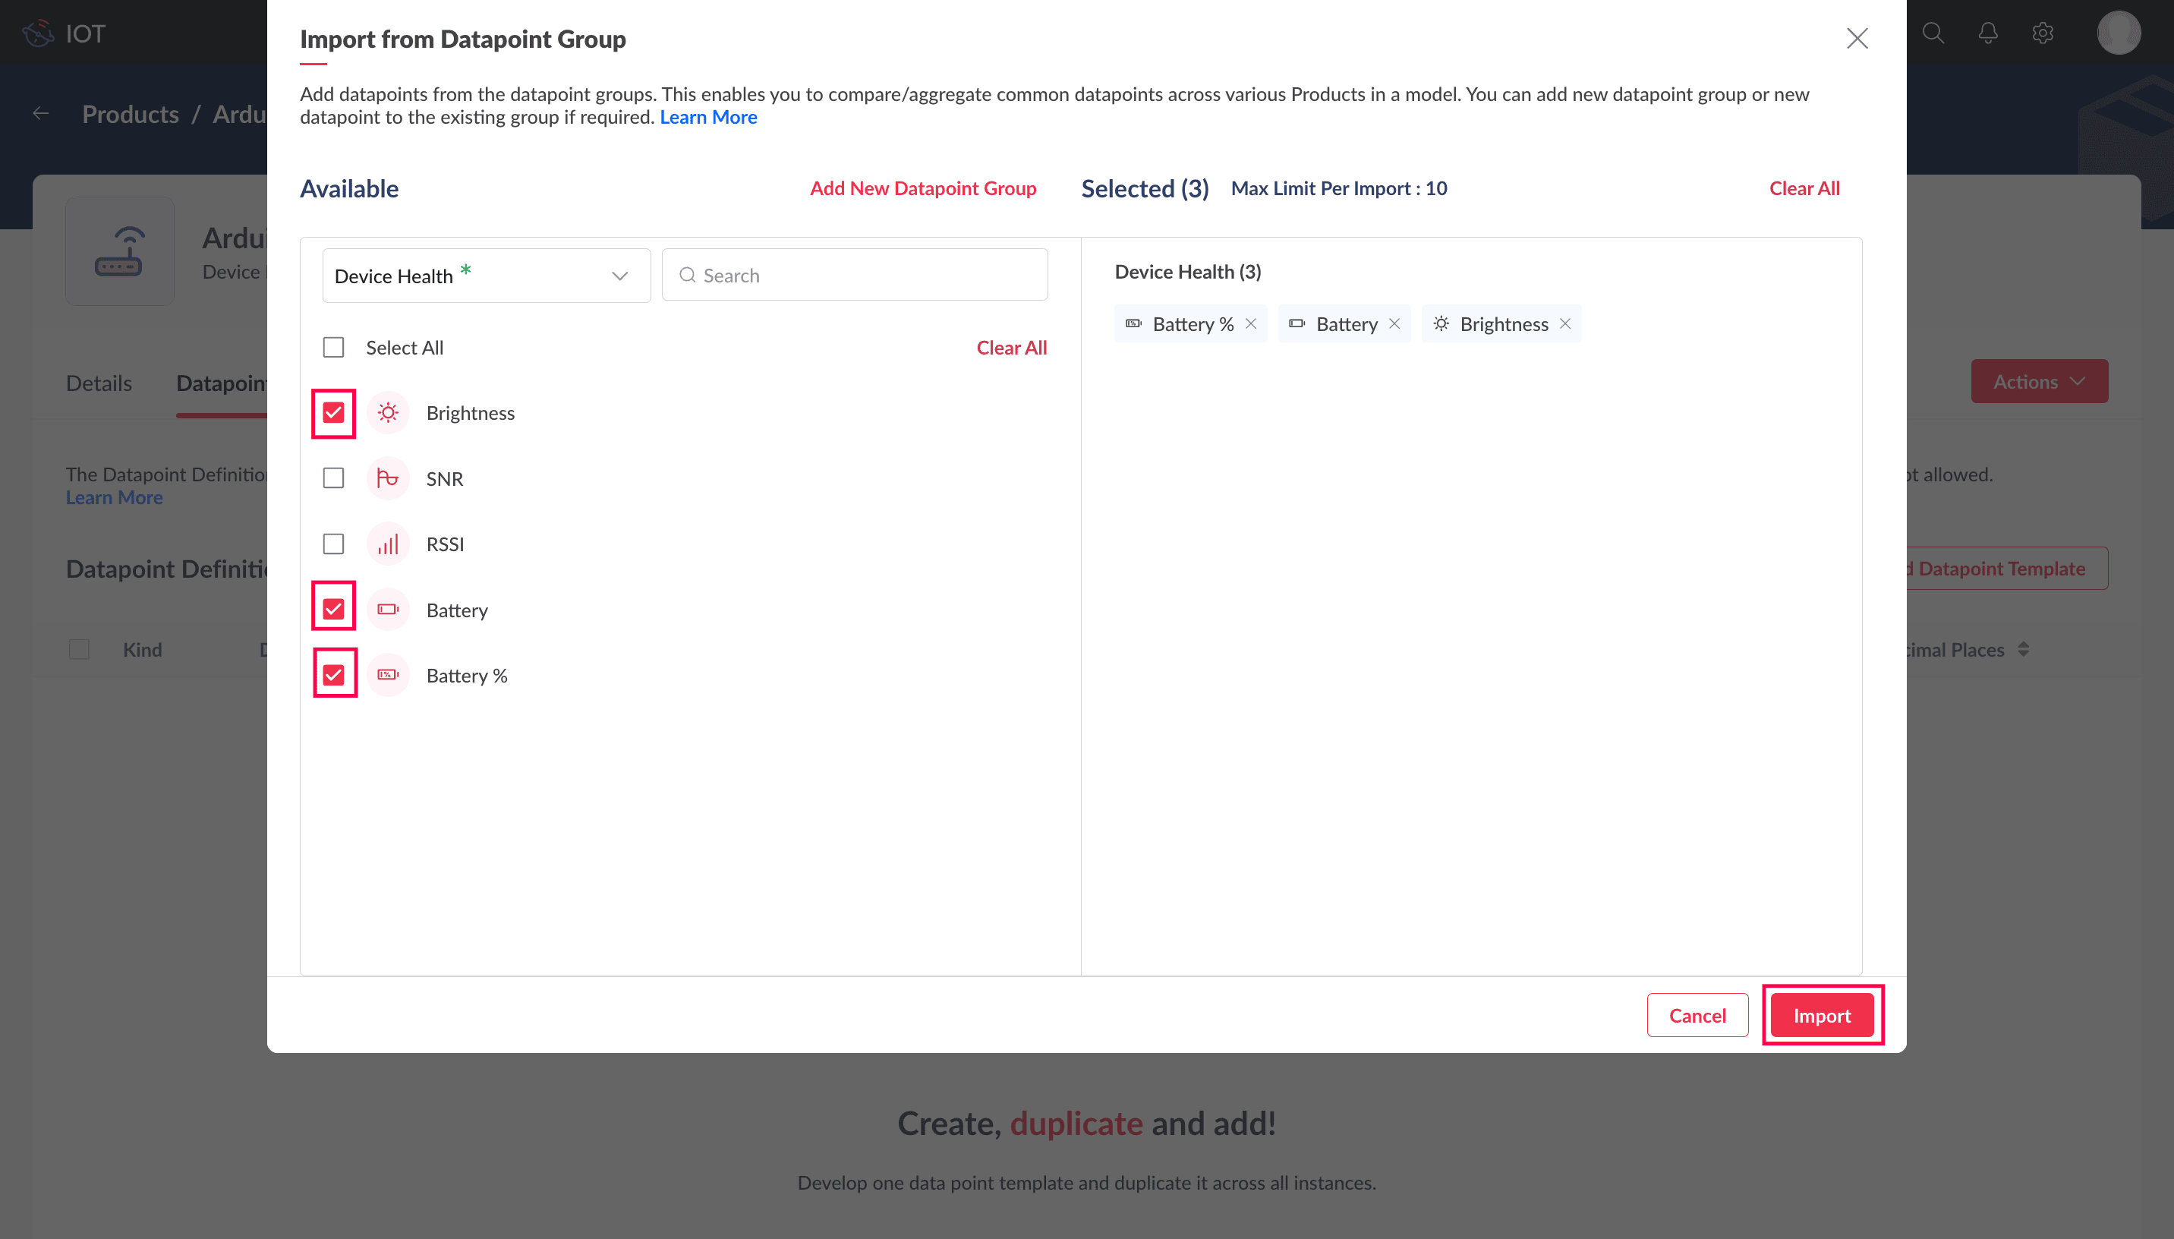Enable the RSSI checkbox

coord(333,544)
